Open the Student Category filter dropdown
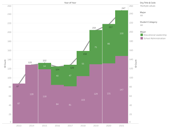 [142, 25]
